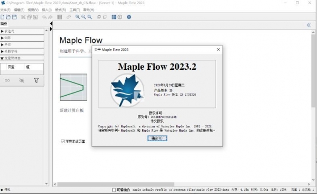Redo the last action
The height and width of the screenshot is (194, 317).
50,17
